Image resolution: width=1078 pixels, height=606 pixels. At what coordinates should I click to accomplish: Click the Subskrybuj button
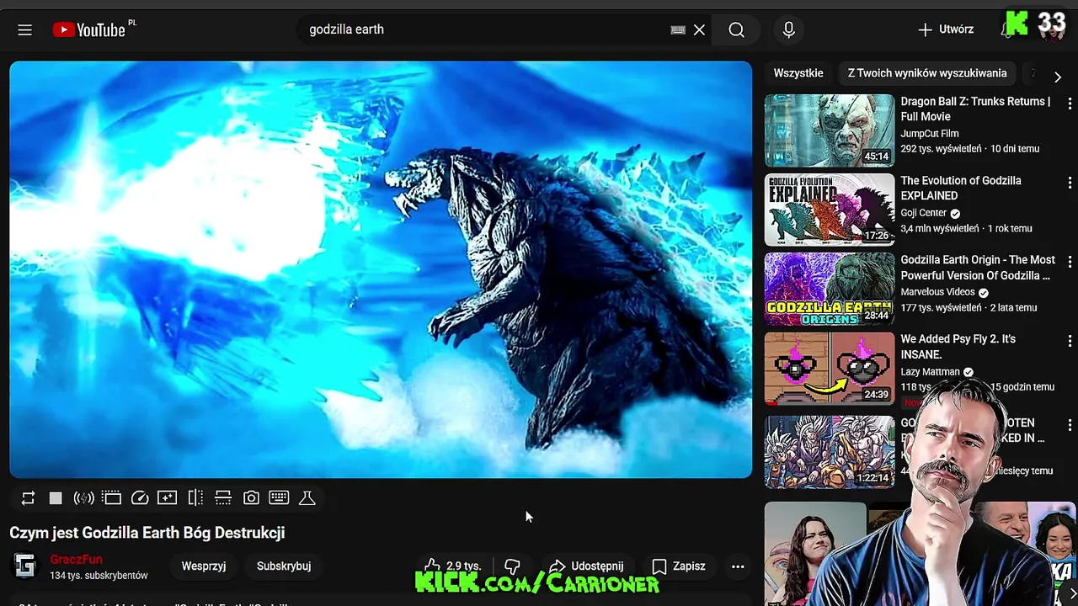pyautogui.click(x=284, y=566)
